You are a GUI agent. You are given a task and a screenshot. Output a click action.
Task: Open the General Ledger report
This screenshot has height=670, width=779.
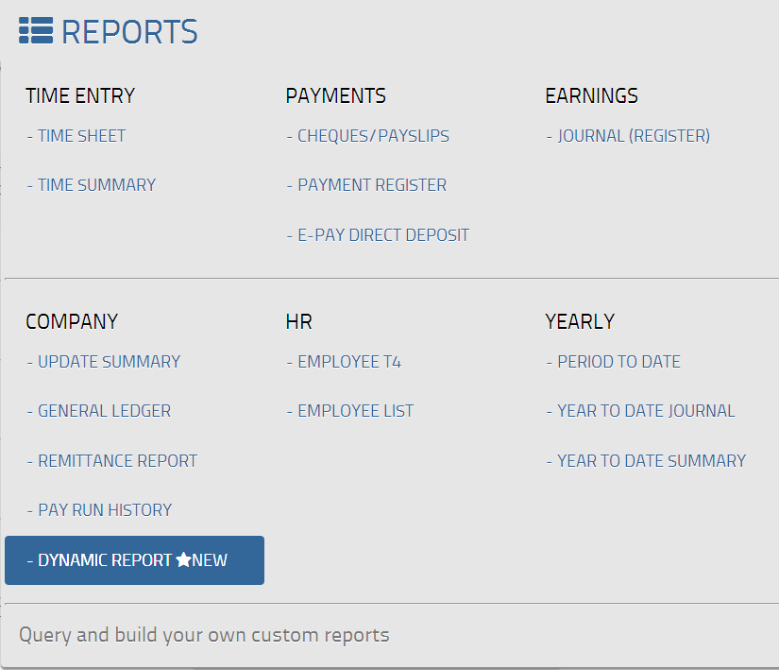pyautogui.click(x=103, y=410)
